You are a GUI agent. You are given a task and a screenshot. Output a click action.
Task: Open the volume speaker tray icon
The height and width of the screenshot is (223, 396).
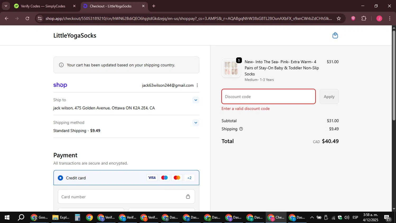(x=347, y=217)
